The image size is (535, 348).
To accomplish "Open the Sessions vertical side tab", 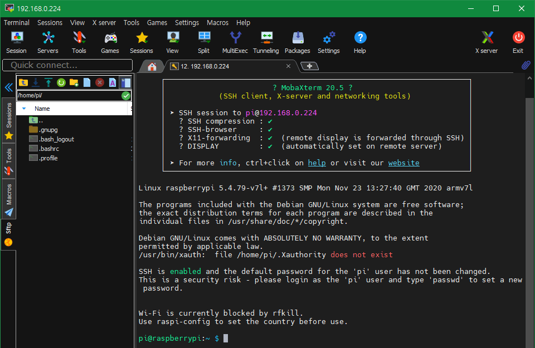I will click(8, 121).
